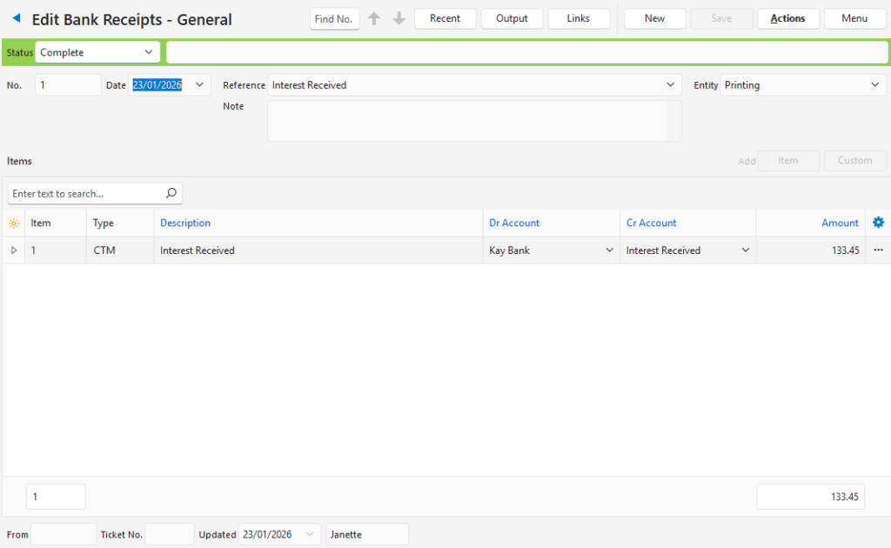Image resolution: width=891 pixels, height=548 pixels.
Task: Click the search magnifier icon
Action: pyautogui.click(x=171, y=193)
